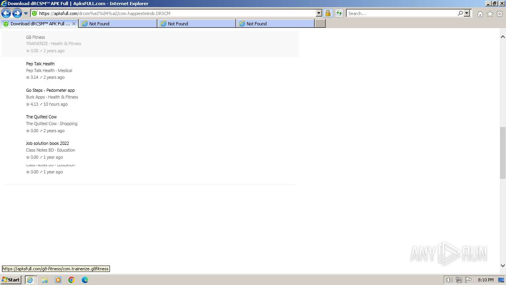Click the volume speaker tray icon
506x285 pixels.
[449, 280]
